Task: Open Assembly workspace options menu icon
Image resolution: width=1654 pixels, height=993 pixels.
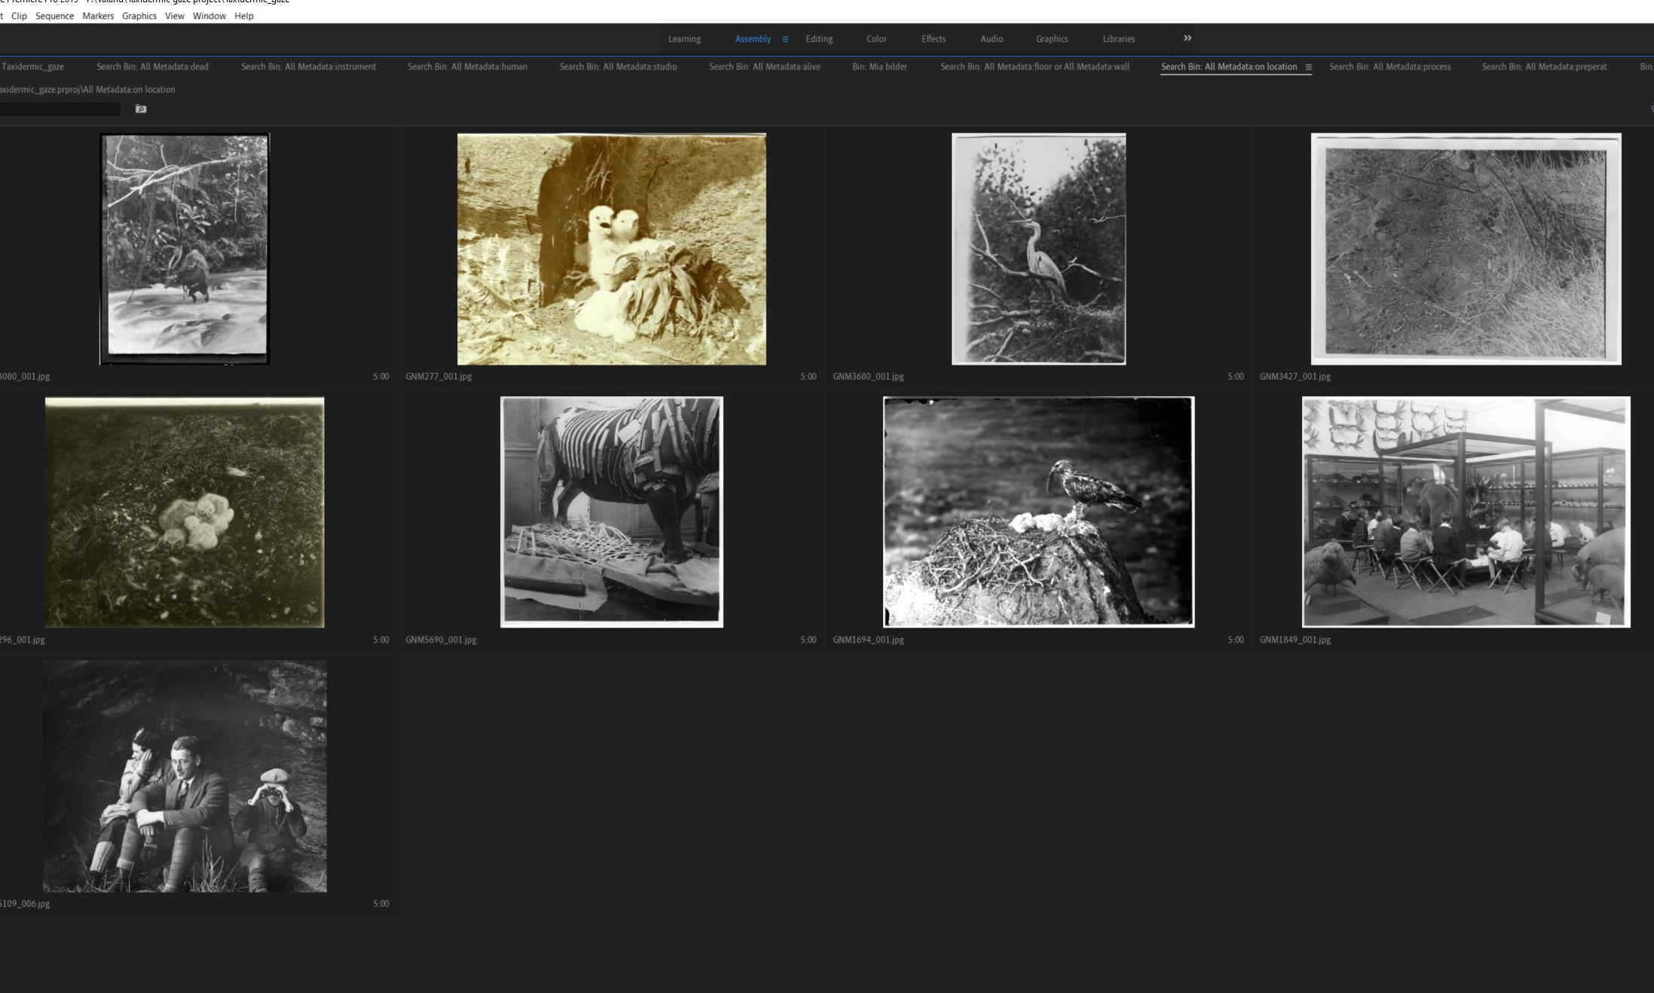Action: pyautogui.click(x=785, y=39)
